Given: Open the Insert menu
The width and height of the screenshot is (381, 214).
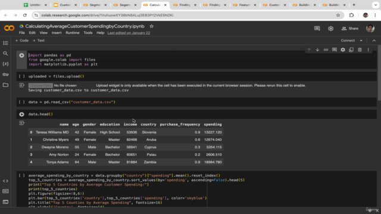Looking at the screenshot, I should 57,33.
